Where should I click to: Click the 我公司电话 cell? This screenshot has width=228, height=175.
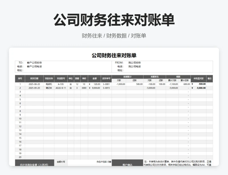(135, 67)
